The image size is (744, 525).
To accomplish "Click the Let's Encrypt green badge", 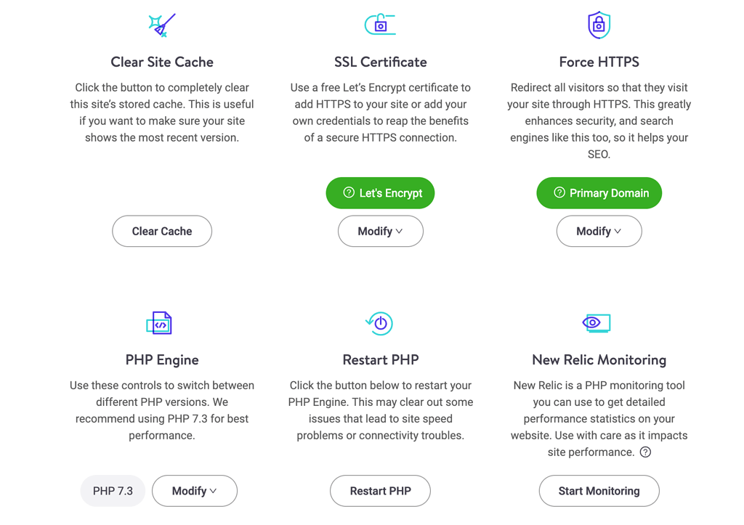I will coord(380,192).
